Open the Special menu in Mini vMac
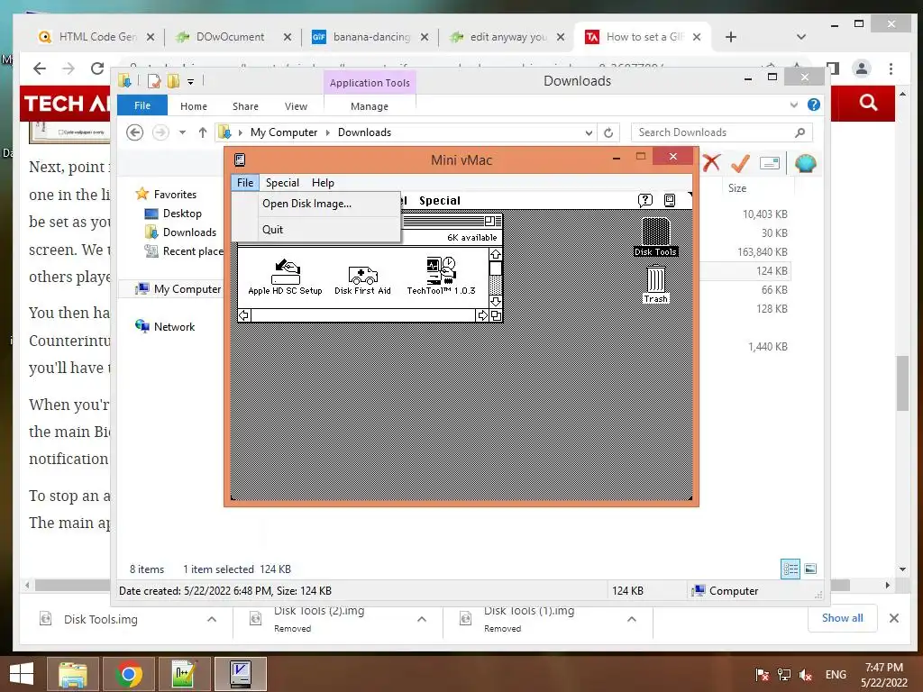The width and height of the screenshot is (923, 692). click(x=282, y=183)
